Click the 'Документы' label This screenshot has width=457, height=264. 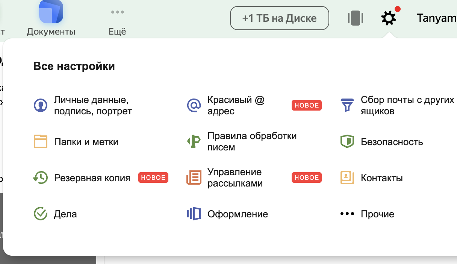point(51,32)
